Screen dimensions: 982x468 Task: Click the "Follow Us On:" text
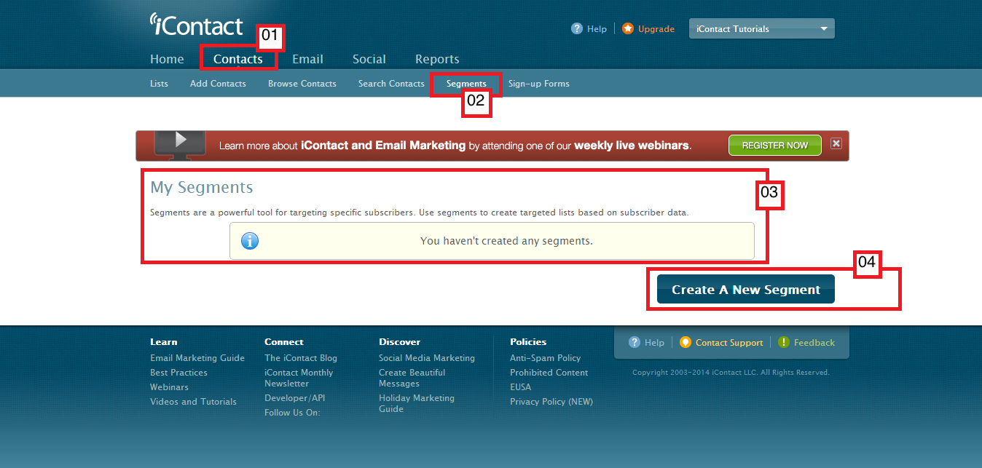coord(292,413)
